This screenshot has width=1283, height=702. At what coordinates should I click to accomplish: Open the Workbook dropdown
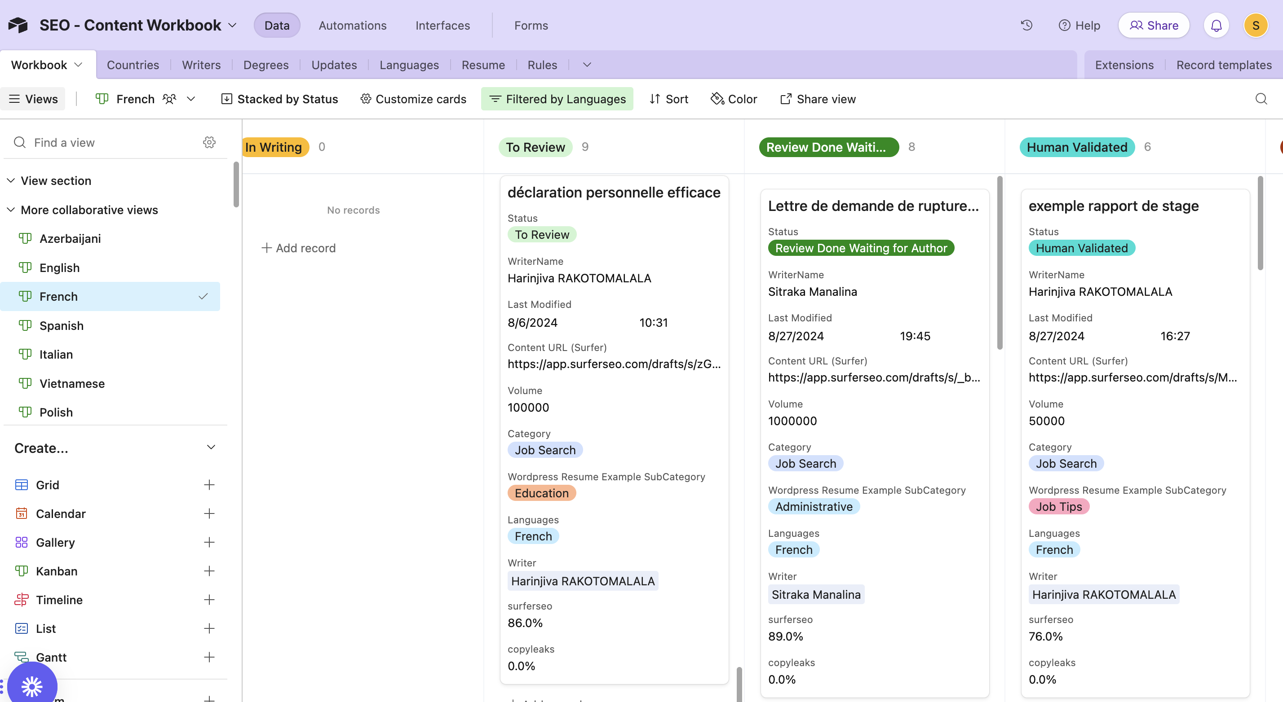47,64
